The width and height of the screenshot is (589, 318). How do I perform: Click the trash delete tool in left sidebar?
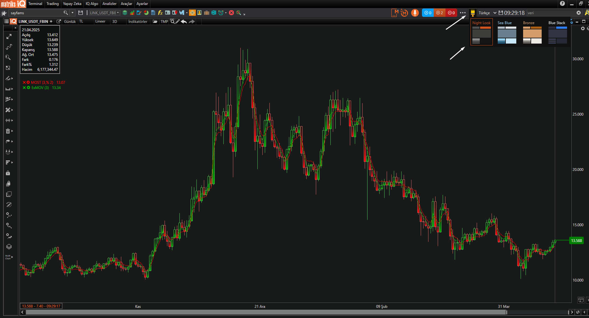8,131
